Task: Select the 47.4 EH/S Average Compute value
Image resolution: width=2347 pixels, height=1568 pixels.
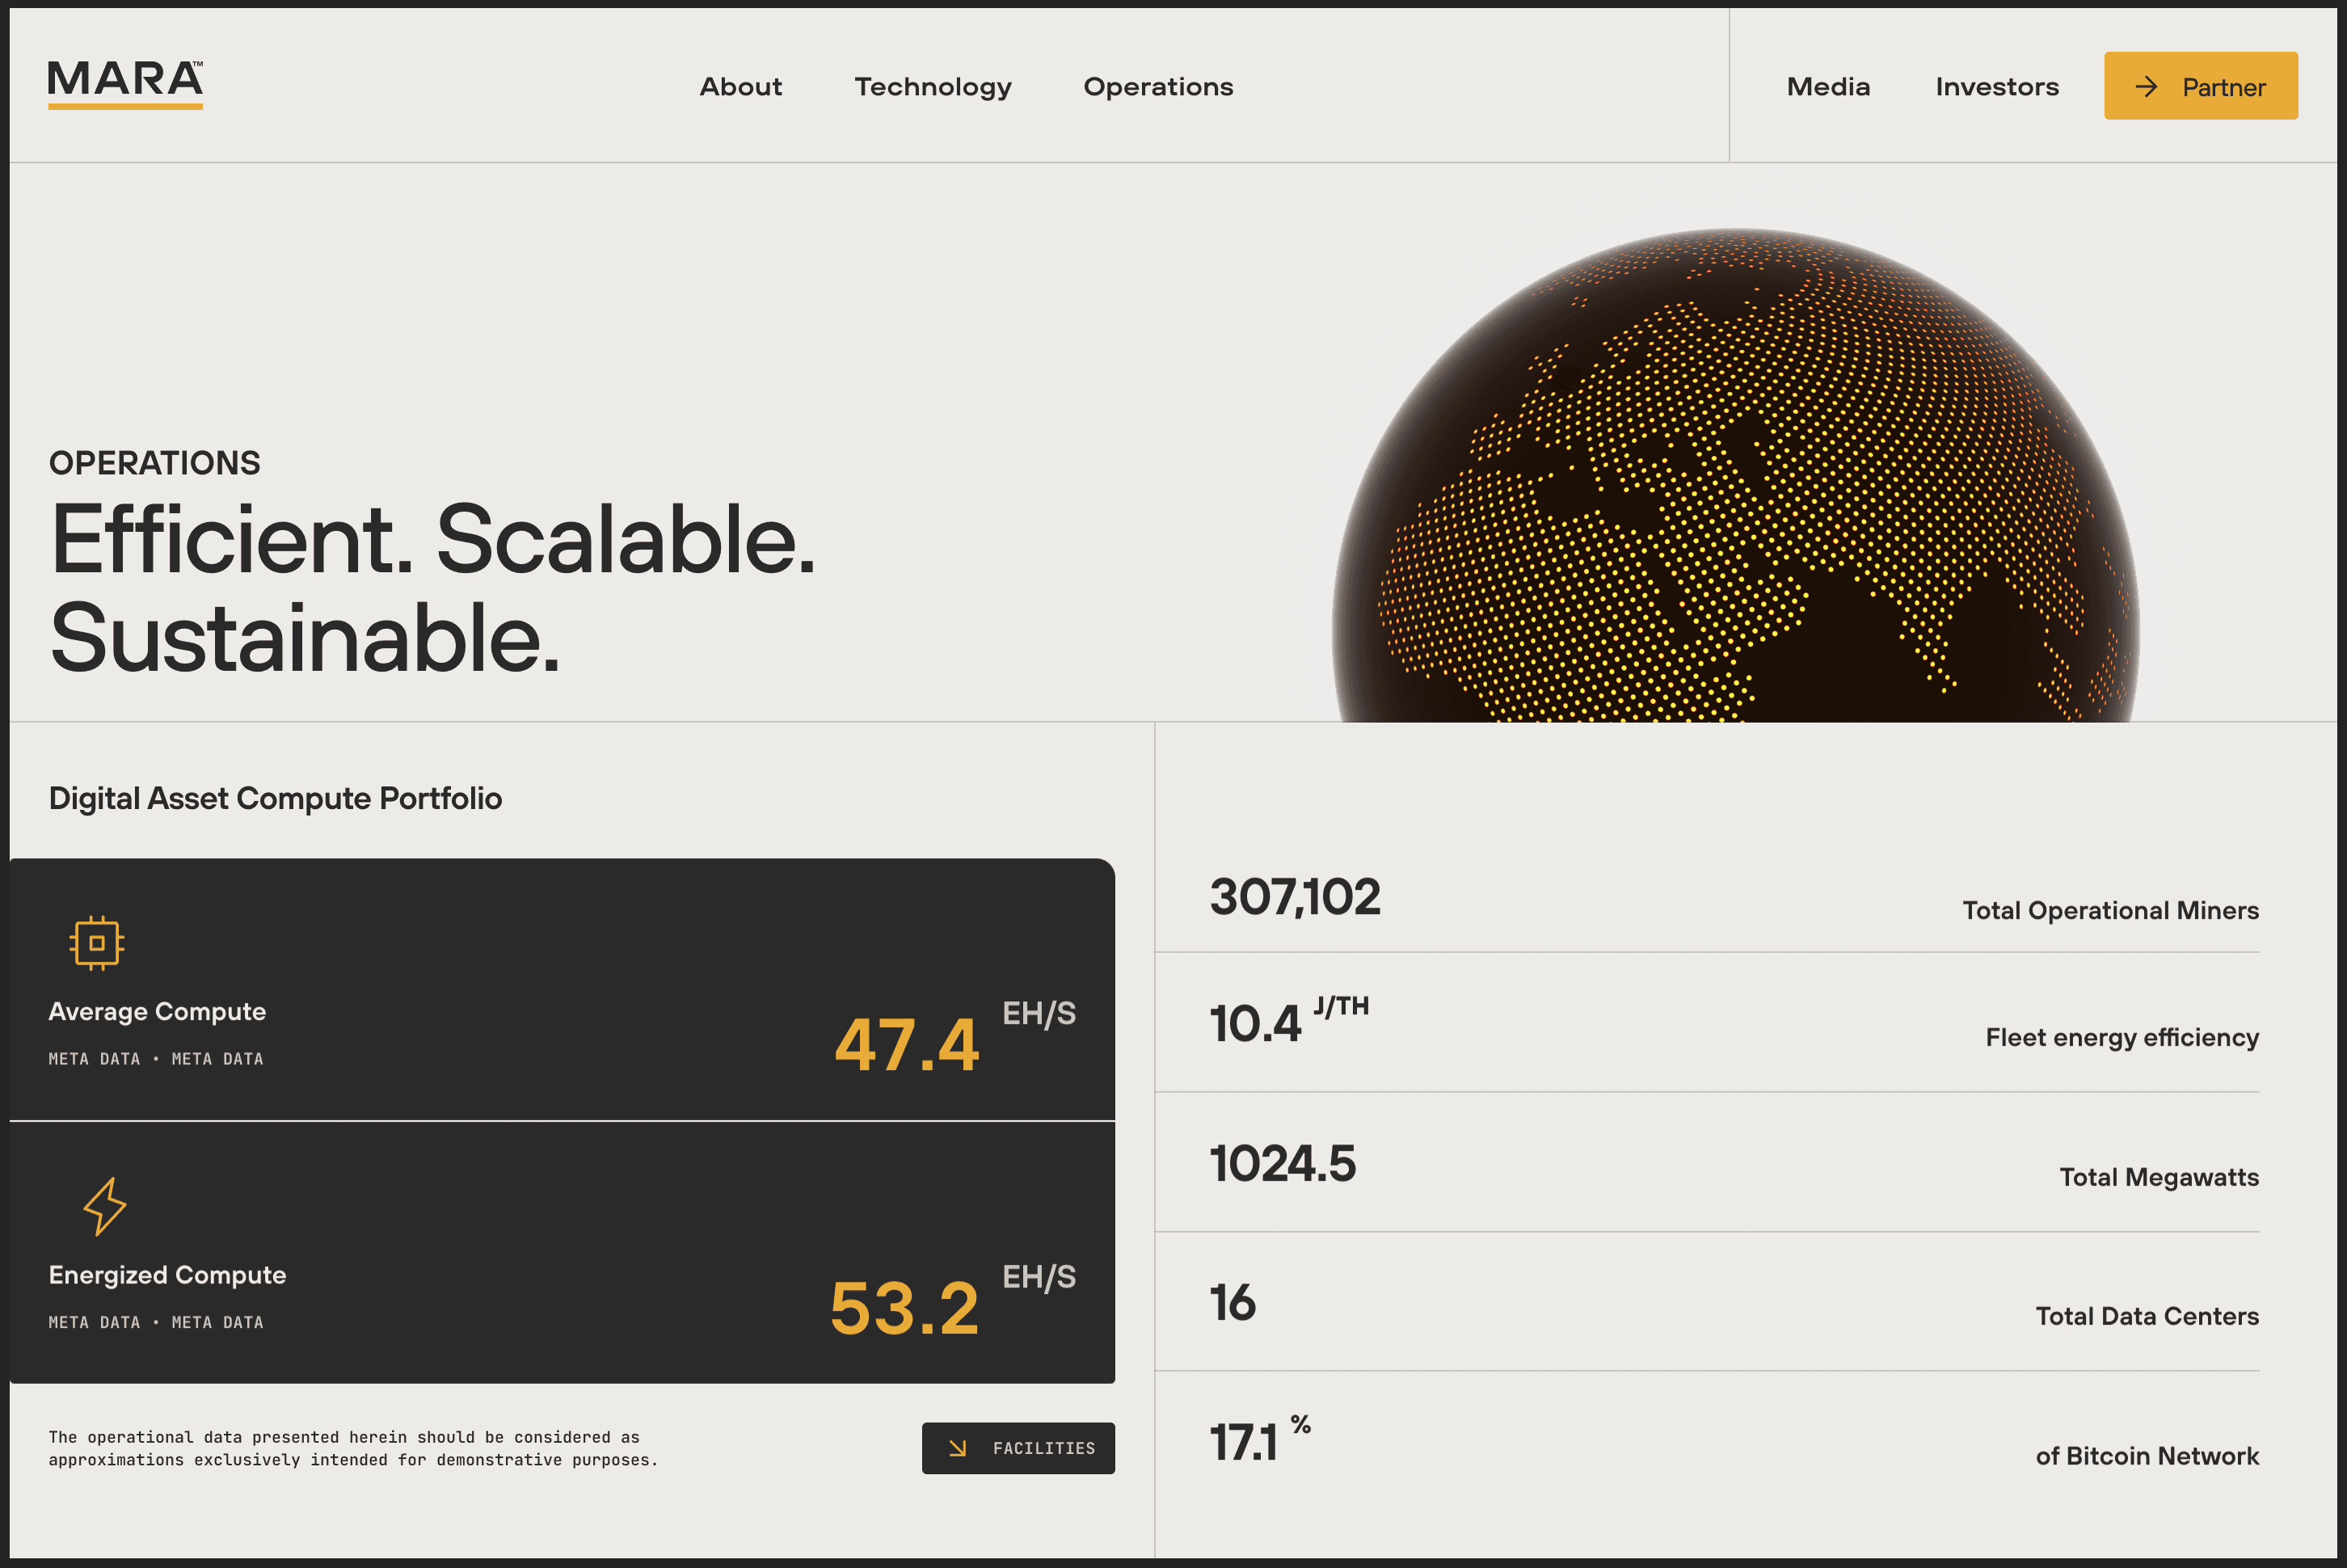Action: (906, 1045)
